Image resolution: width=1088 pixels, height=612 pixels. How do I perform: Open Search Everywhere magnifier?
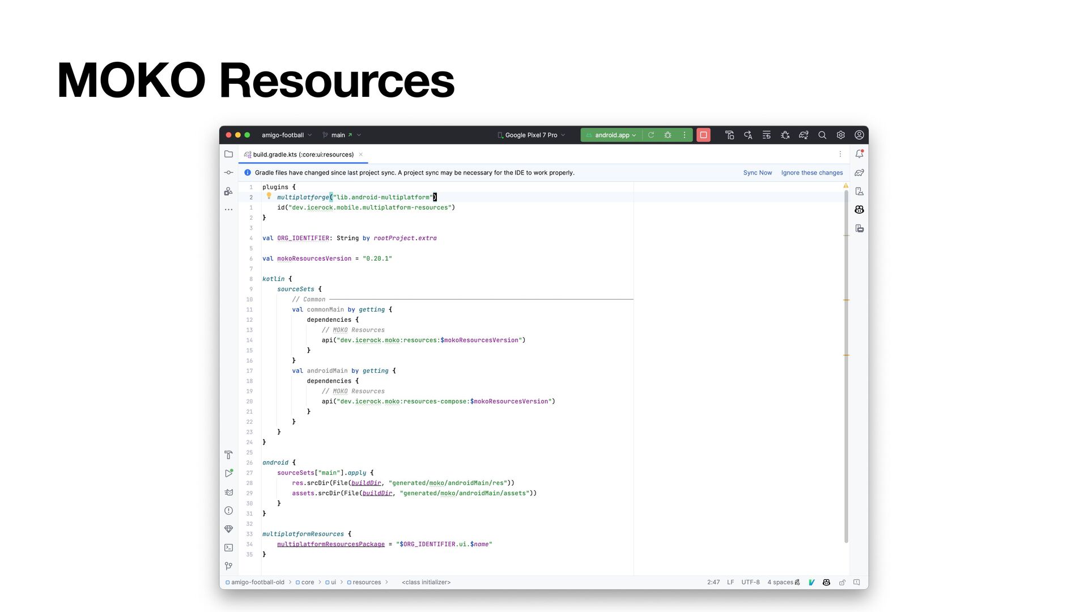(822, 135)
